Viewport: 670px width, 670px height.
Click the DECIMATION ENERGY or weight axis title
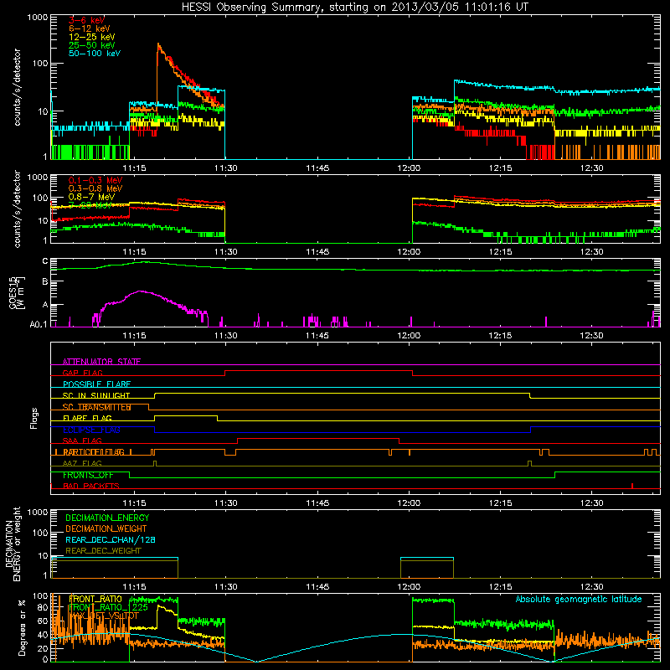coord(13,544)
